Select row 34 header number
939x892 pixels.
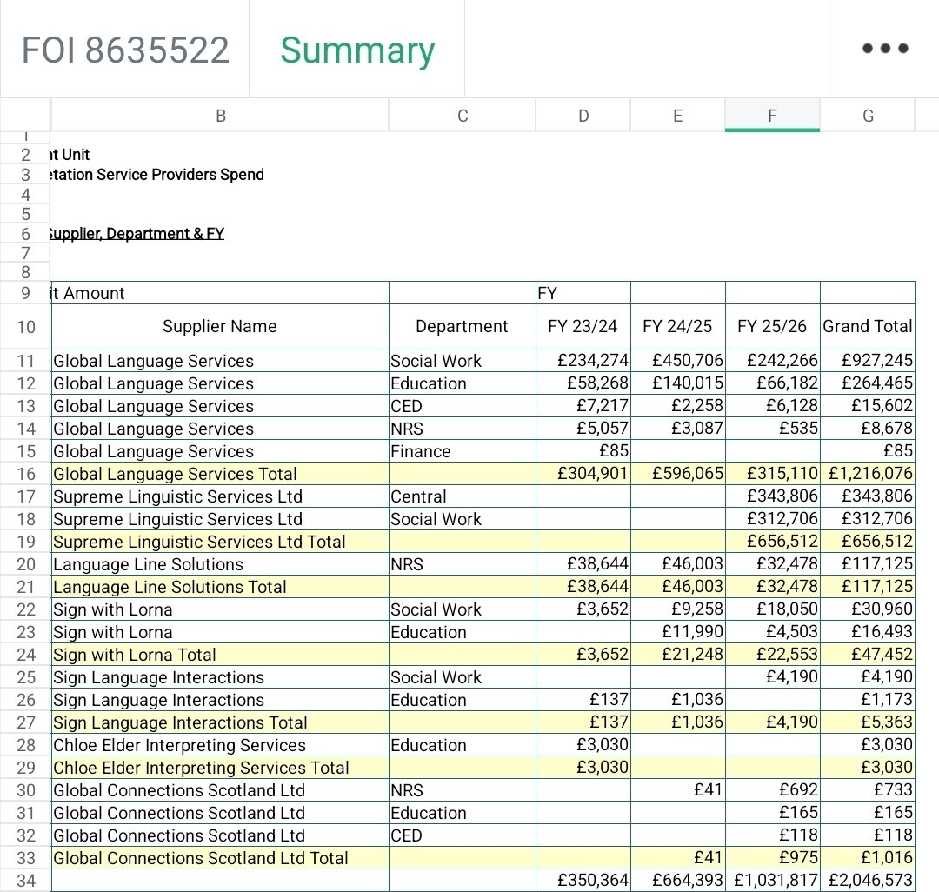[26, 881]
